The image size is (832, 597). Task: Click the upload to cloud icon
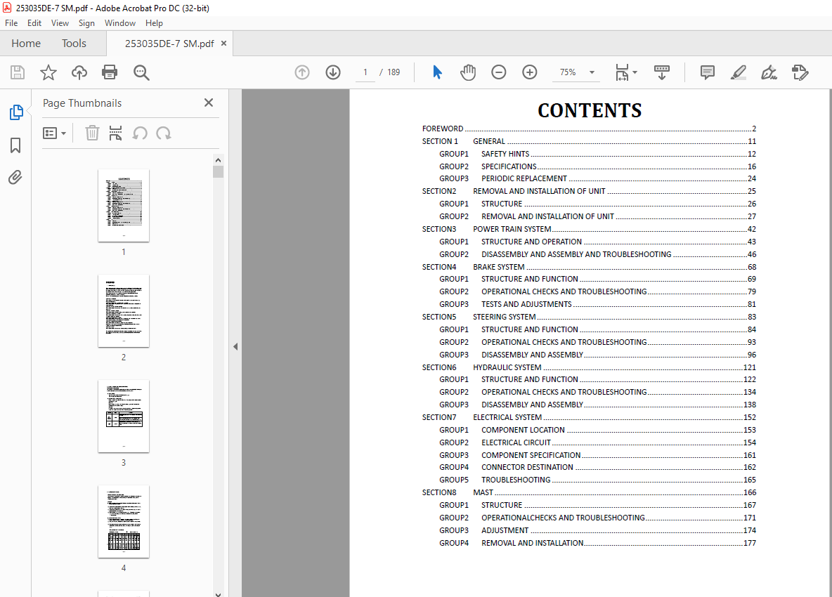pyautogui.click(x=79, y=72)
